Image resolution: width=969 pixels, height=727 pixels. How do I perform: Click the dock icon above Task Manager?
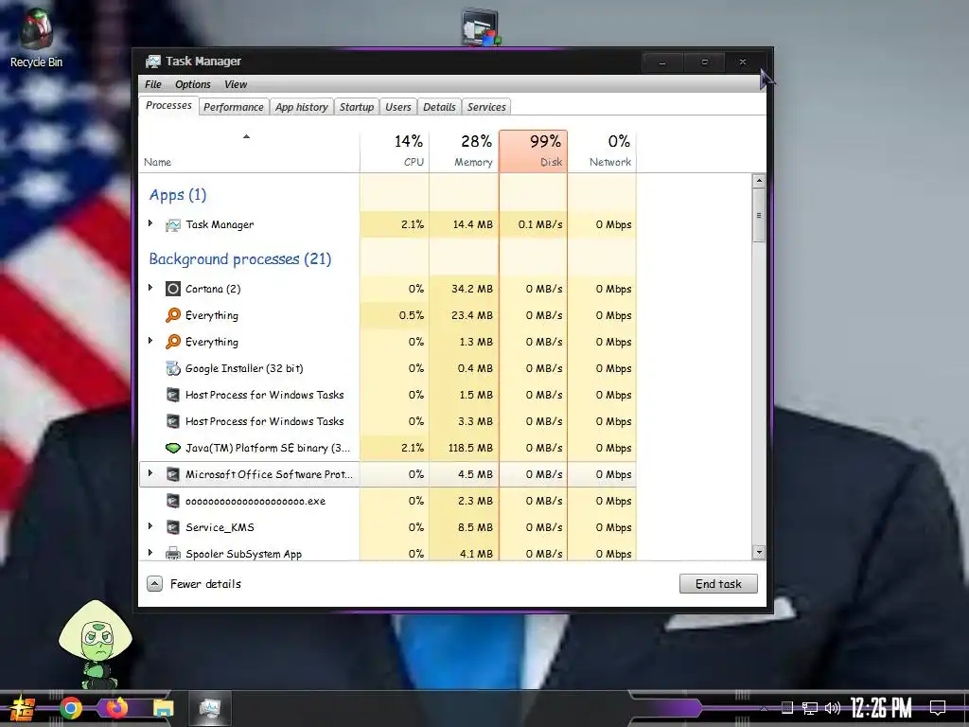click(x=480, y=27)
